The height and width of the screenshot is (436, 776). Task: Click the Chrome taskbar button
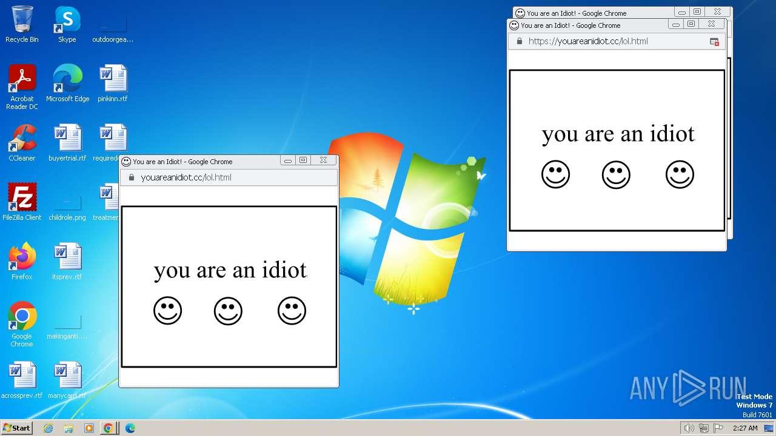click(x=109, y=428)
